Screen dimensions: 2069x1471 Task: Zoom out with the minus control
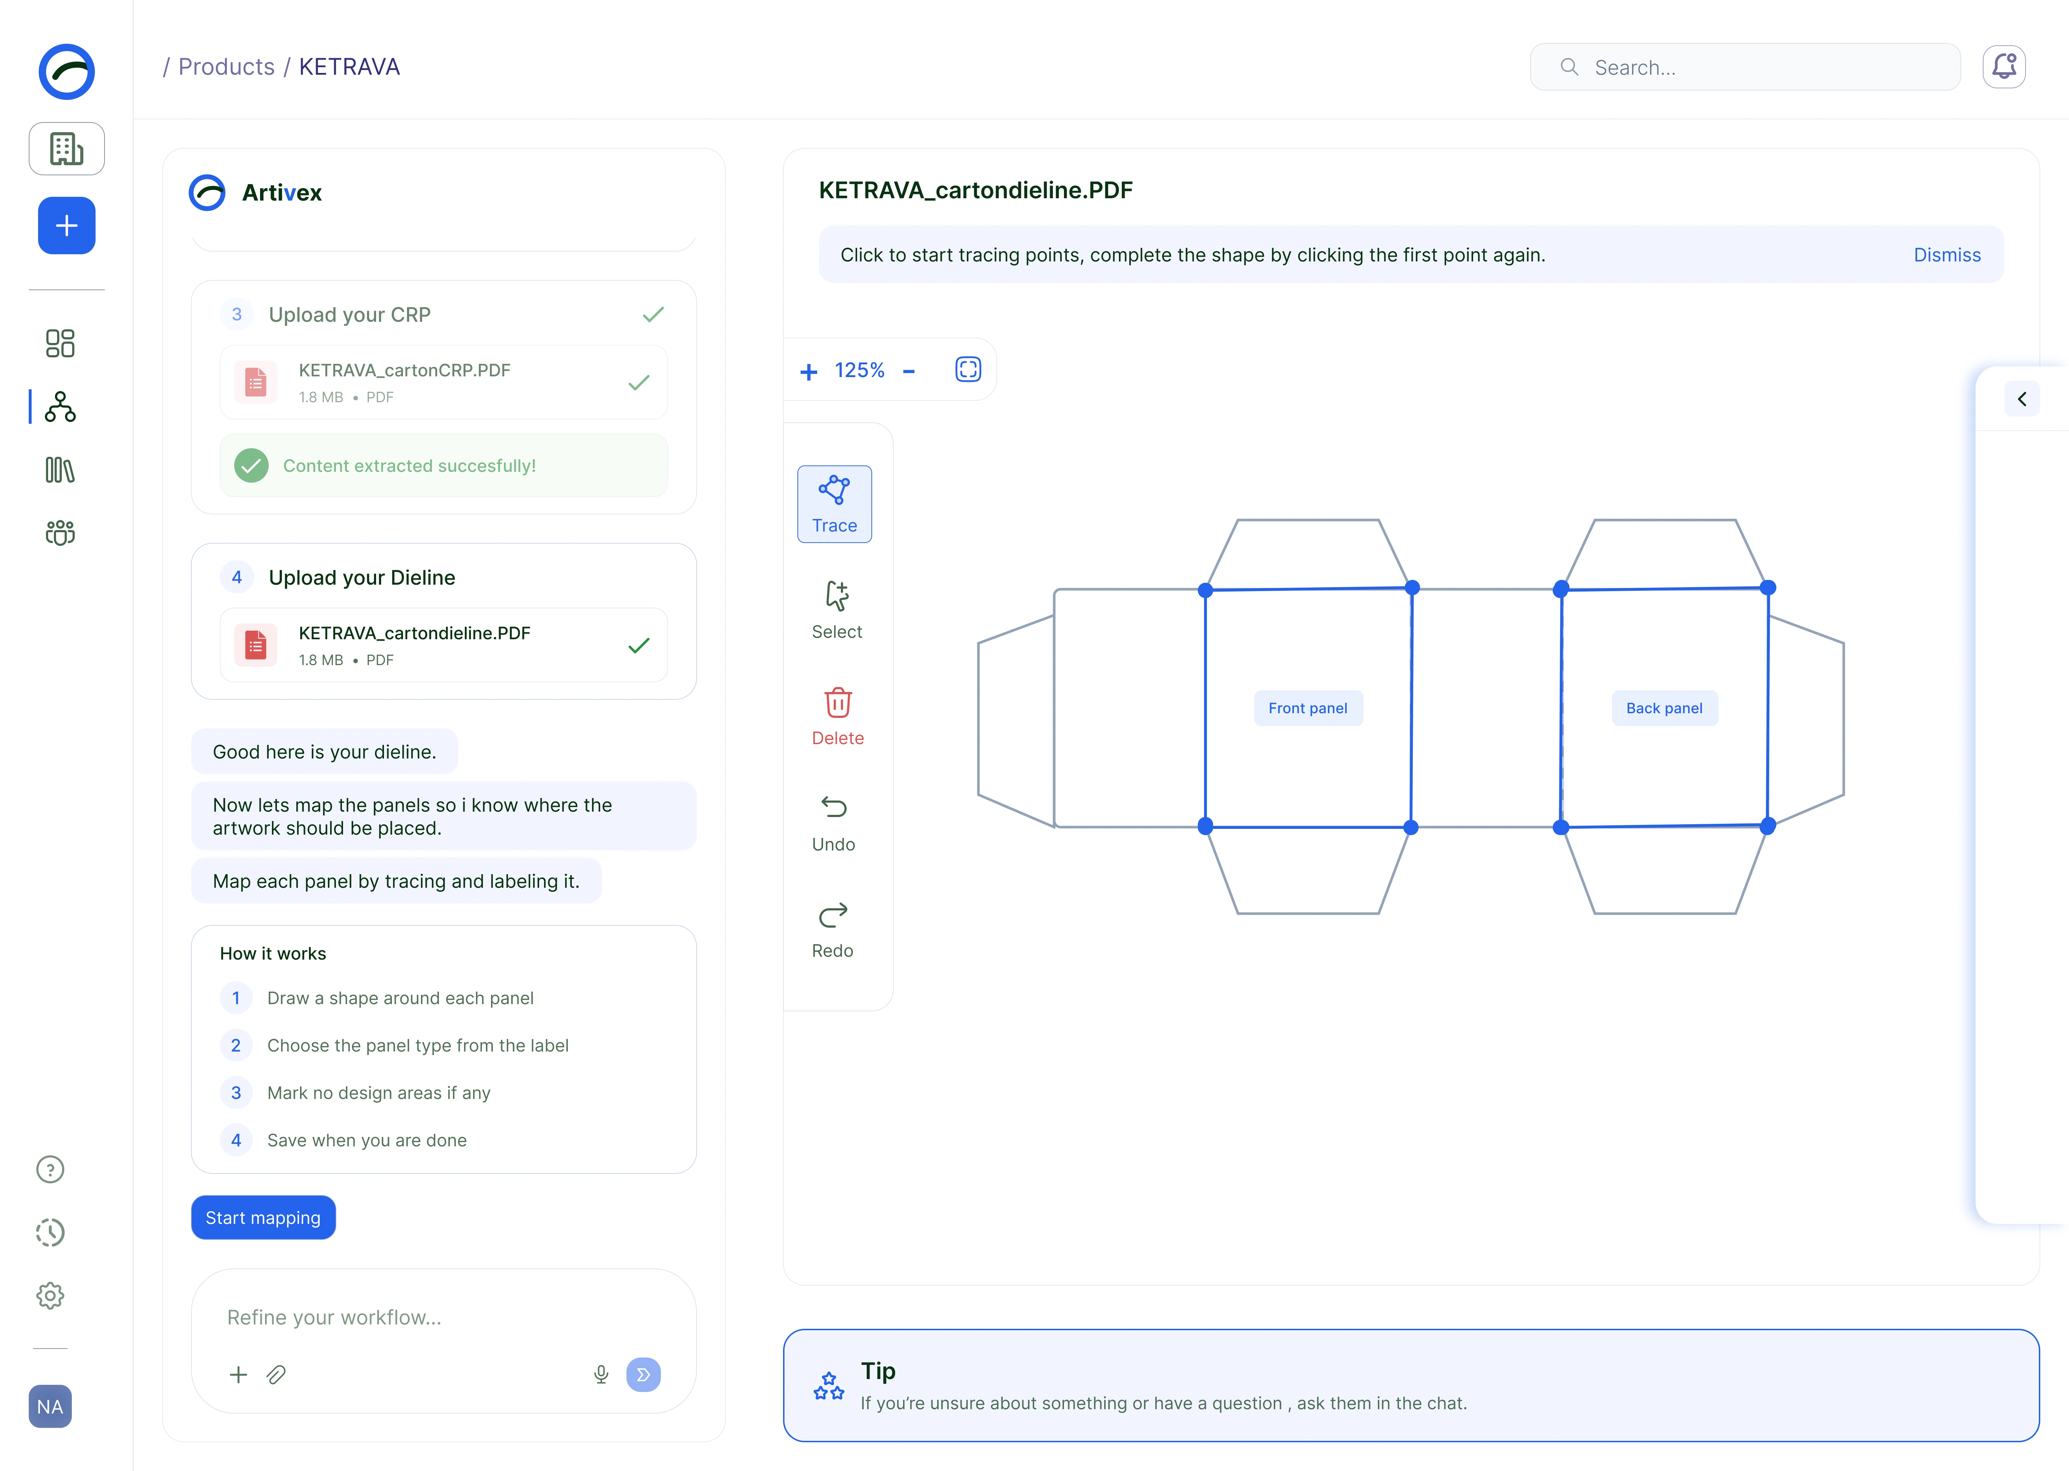coord(908,371)
